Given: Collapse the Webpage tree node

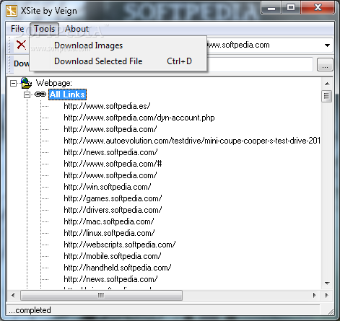Looking at the screenshot, I should [x=14, y=83].
